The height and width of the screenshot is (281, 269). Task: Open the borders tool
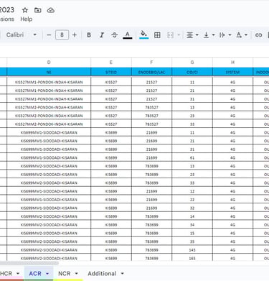click(157, 35)
